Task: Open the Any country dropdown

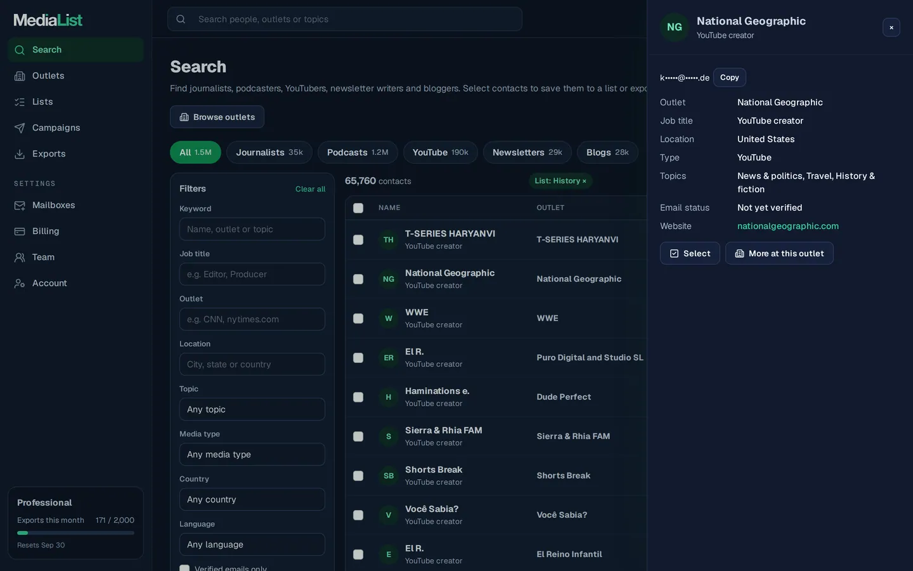Action: coord(252,499)
